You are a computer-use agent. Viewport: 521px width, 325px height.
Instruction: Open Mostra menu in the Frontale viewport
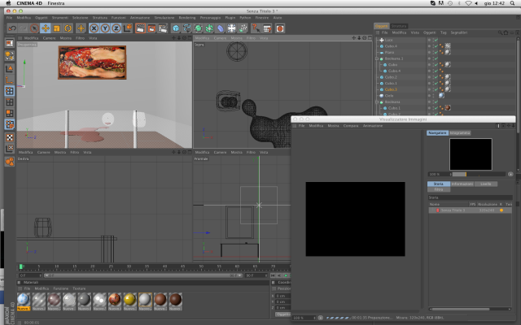(237, 152)
